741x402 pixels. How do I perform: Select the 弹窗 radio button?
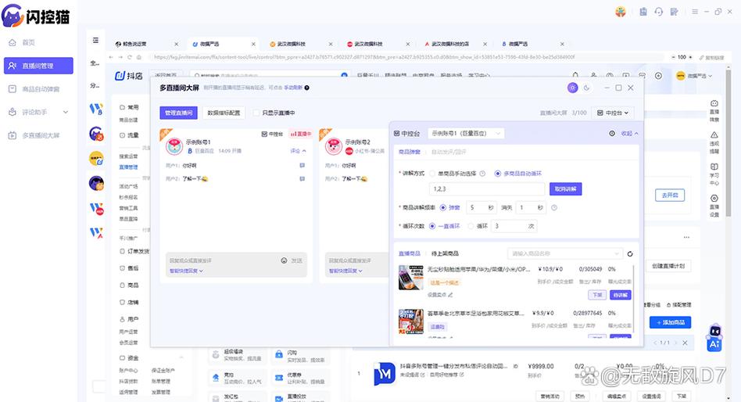pyautogui.click(x=443, y=207)
